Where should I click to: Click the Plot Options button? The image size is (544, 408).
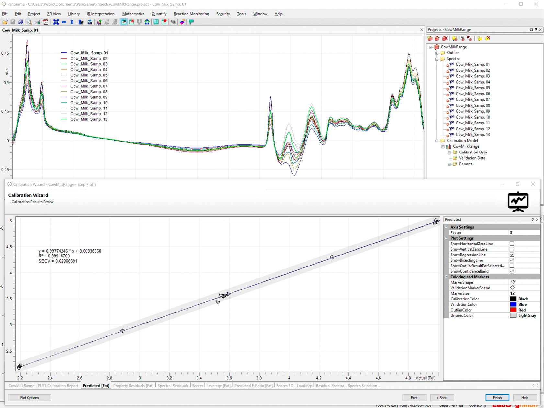click(x=29, y=398)
